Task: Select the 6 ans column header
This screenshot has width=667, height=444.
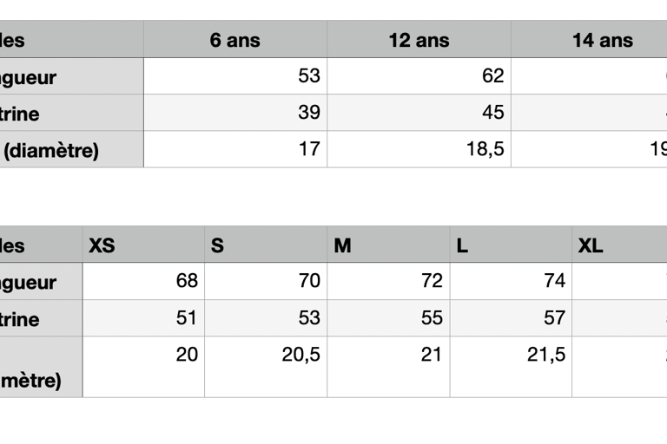Action: 235,39
